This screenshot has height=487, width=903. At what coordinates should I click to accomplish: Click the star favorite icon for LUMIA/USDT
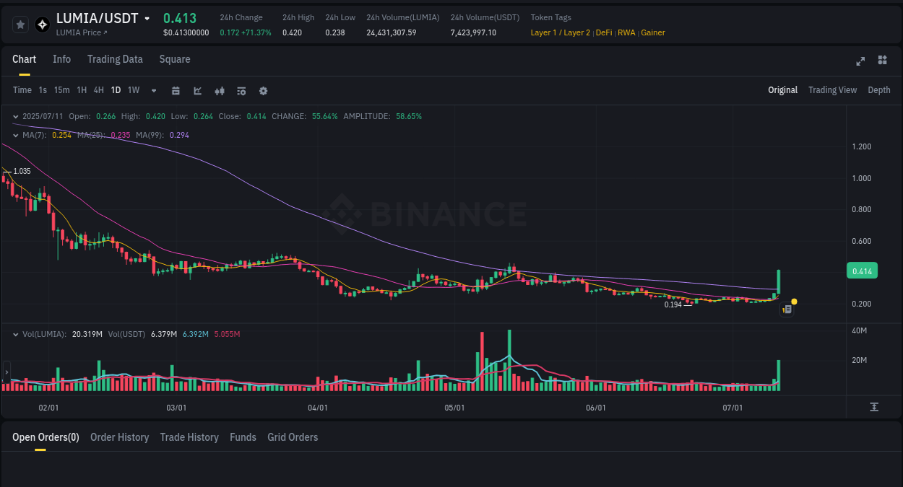[20, 24]
